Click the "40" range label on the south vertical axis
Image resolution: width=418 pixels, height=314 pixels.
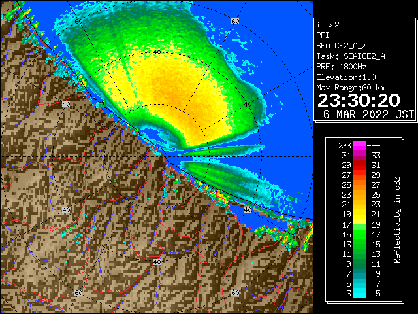point(157,262)
